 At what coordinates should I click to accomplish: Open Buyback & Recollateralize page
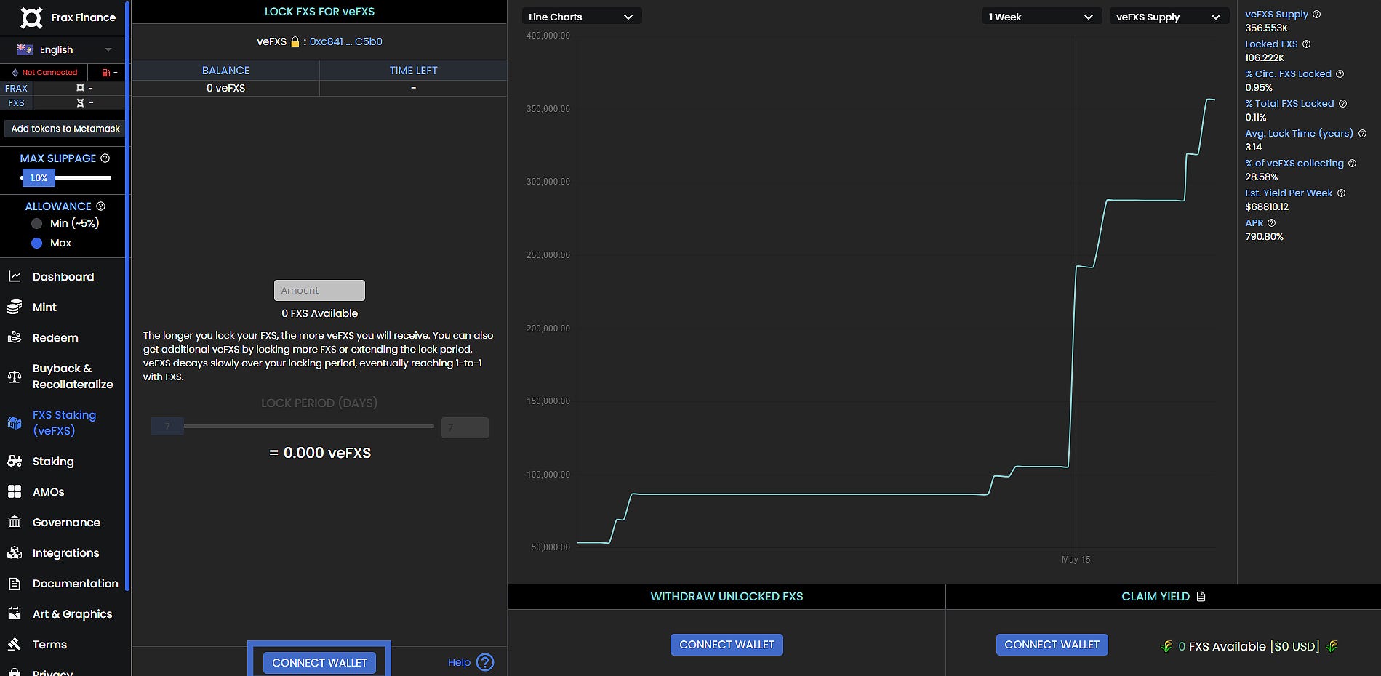point(73,377)
